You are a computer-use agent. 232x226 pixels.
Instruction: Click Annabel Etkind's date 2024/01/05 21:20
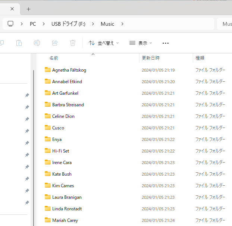(158, 82)
